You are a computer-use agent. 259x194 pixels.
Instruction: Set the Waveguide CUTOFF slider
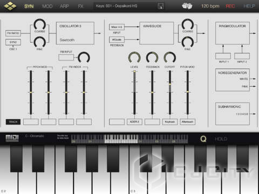pyautogui.click(x=170, y=92)
